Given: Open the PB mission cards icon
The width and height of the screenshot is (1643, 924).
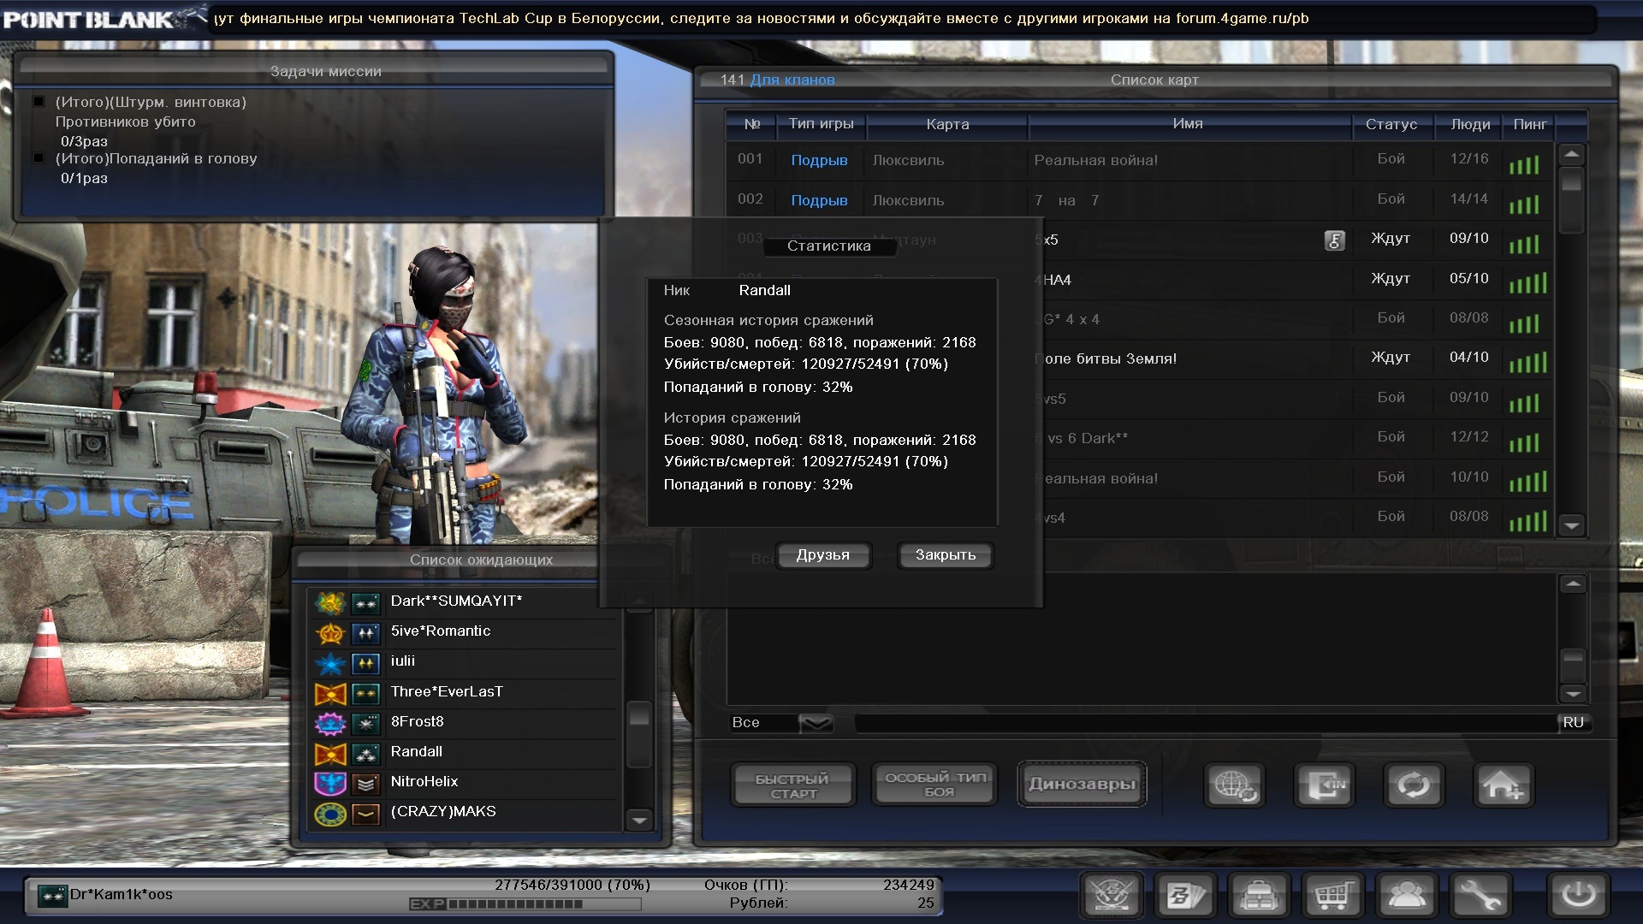Looking at the screenshot, I should coord(1186,896).
